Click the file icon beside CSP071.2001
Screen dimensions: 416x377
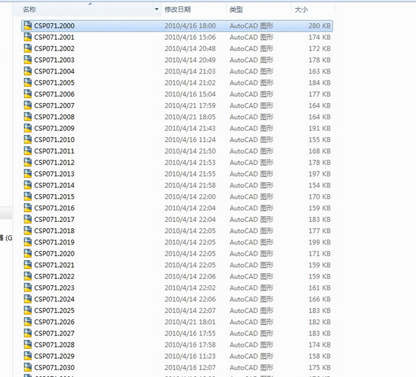click(x=28, y=37)
